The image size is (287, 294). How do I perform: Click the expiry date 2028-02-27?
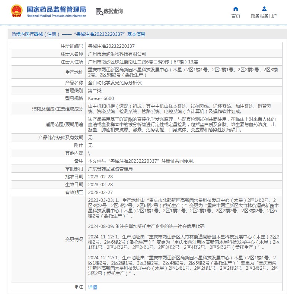click(x=100, y=193)
